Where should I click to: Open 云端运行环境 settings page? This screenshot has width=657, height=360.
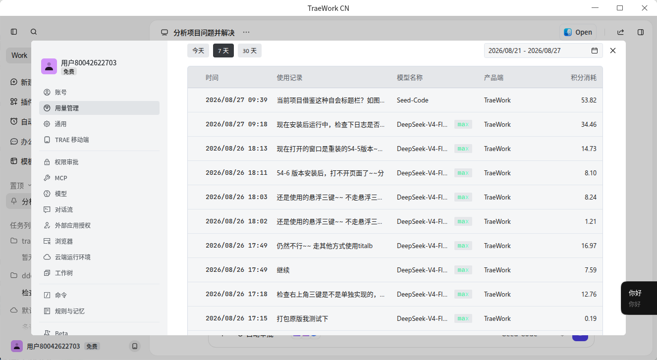[x=99, y=257]
